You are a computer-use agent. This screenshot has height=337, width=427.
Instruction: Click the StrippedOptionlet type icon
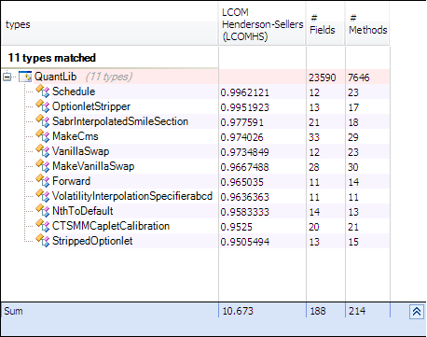[x=43, y=241]
